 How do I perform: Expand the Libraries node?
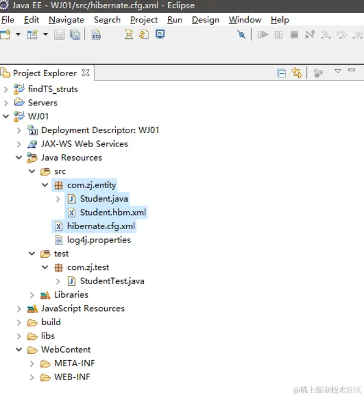(32, 295)
